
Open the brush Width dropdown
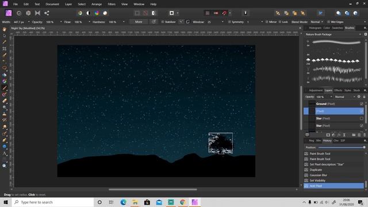click(29, 22)
